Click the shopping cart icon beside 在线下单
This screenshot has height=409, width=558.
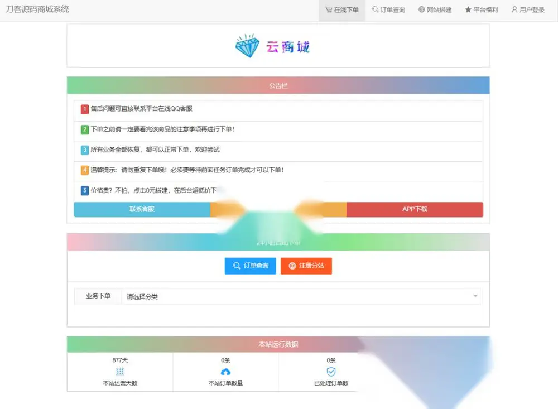tap(329, 10)
